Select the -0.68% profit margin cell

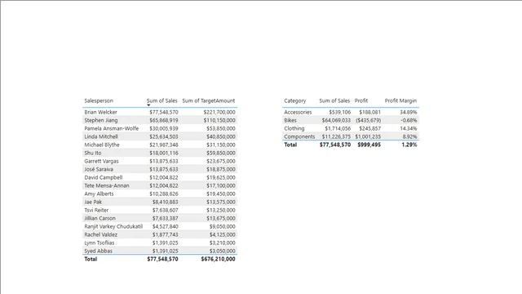(x=409, y=120)
